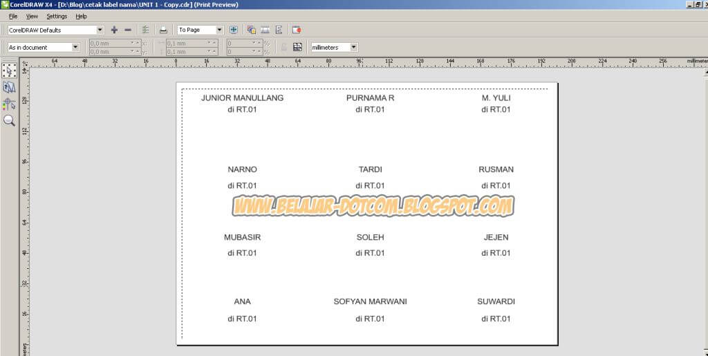Open the Help menu
The image size is (708, 356).
click(82, 16)
